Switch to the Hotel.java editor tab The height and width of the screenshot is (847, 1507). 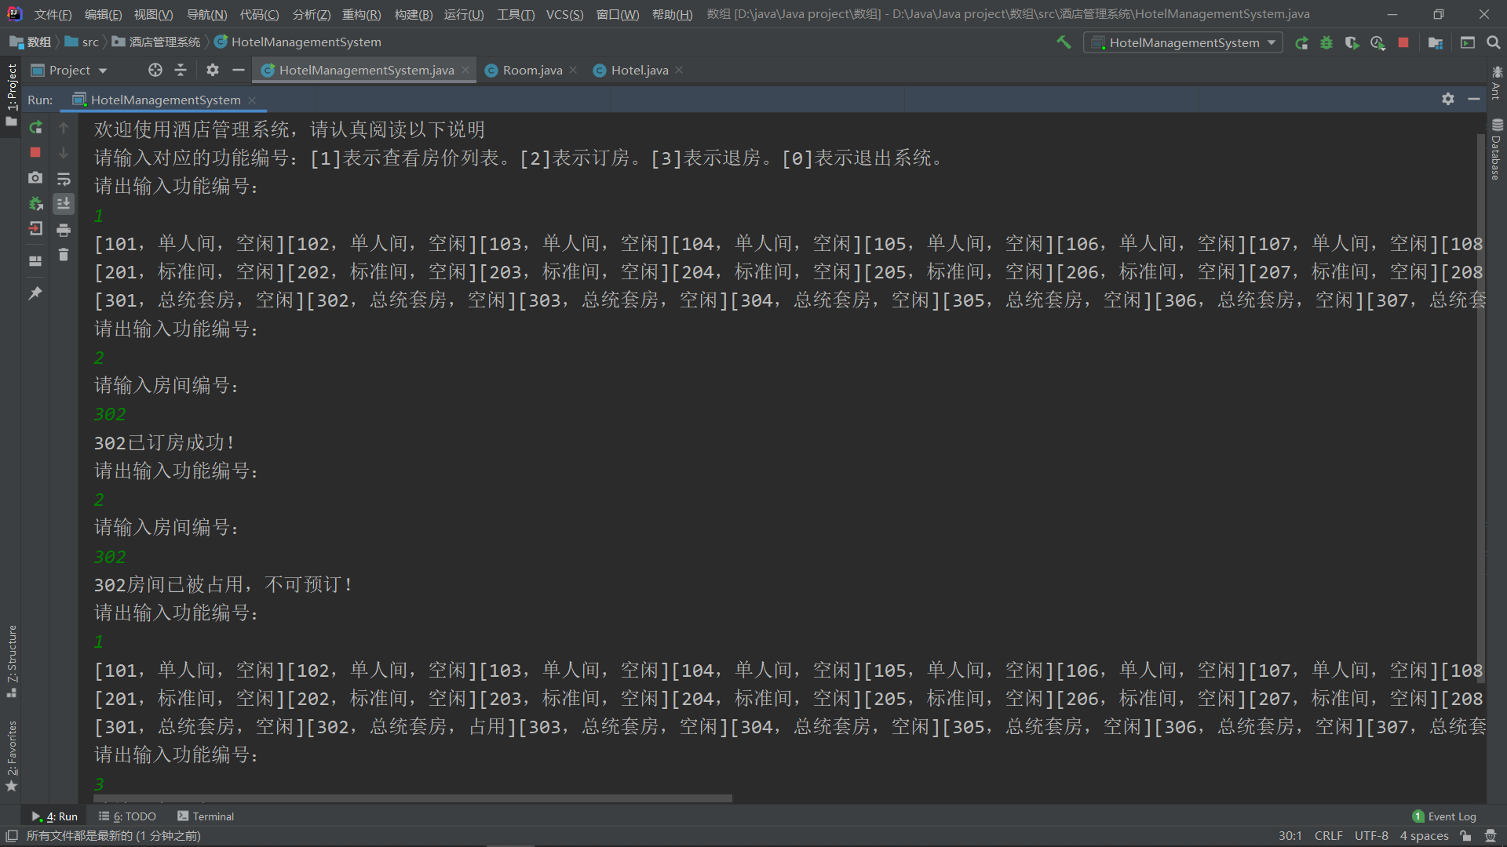point(639,71)
